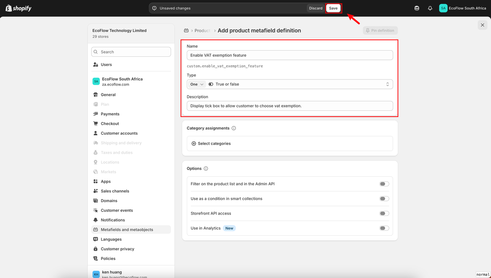The image size is (491, 278).
Task: Click the info icon beside Category assignments
Action: click(x=234, y=128)
